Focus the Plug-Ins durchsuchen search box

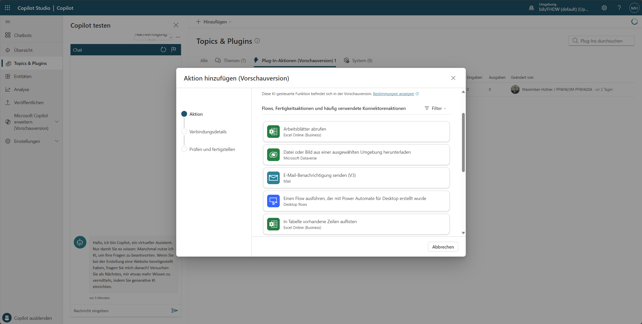click(x=601, y=41)
